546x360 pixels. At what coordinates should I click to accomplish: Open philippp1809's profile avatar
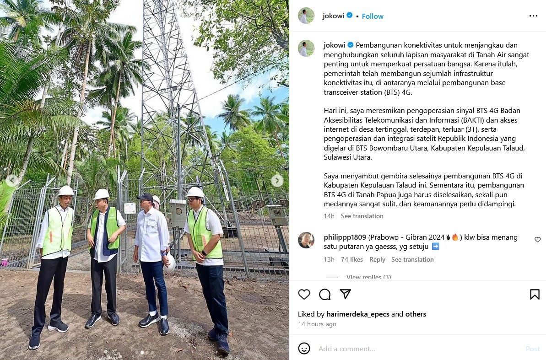pyautogui.click(x=306, y=240)
